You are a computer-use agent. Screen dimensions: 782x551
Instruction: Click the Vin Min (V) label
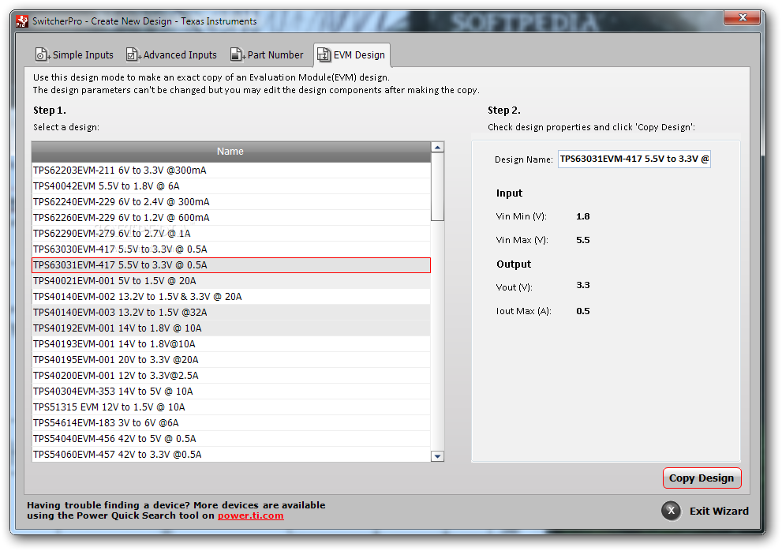(521, 216)
